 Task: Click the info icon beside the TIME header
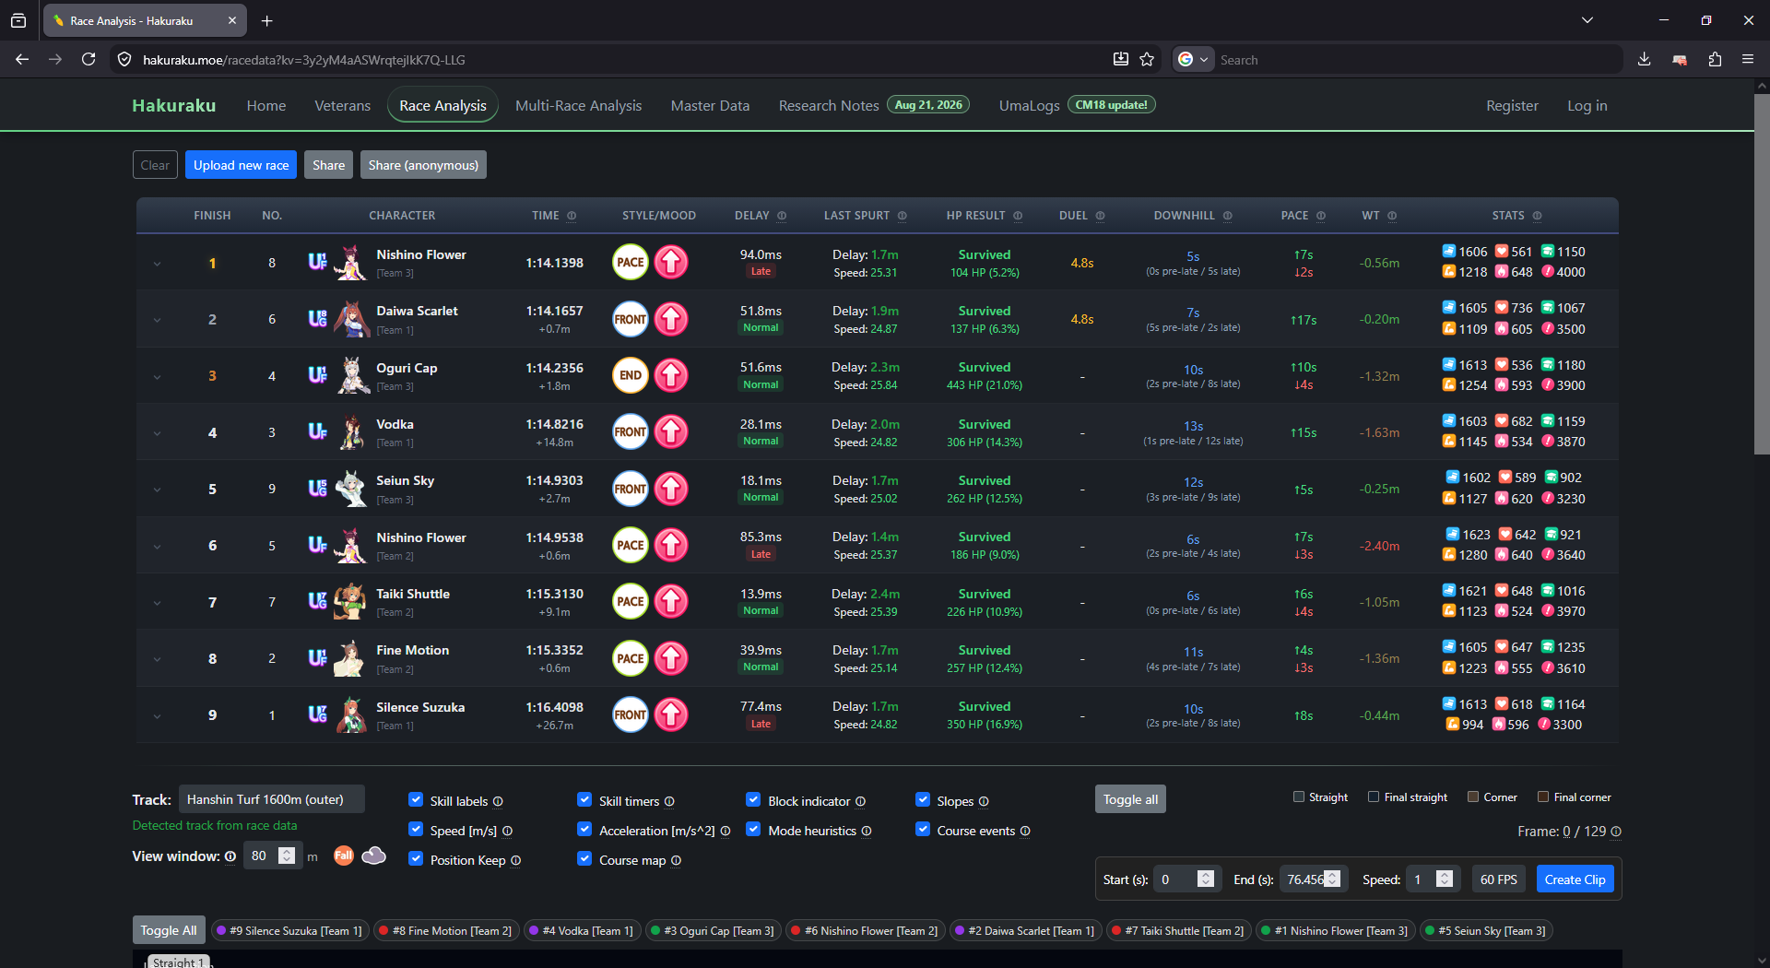572,216
